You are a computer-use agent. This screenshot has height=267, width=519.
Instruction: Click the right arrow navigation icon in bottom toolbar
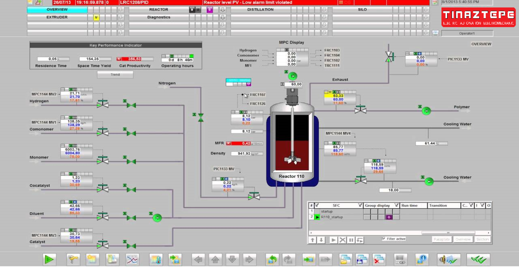tap(249, 260)
